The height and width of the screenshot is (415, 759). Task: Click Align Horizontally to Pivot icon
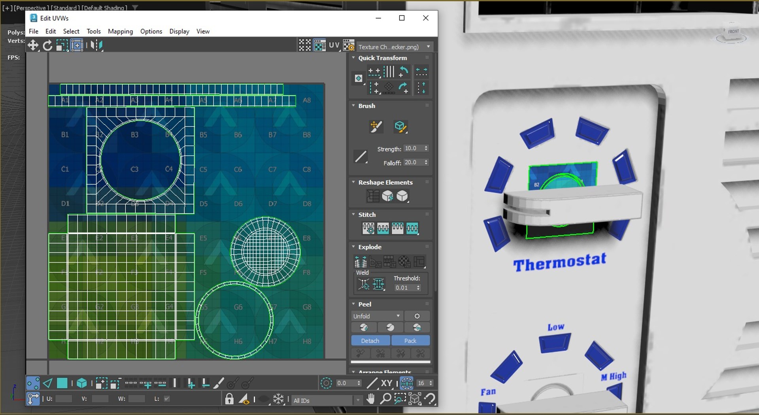point(374,72)
